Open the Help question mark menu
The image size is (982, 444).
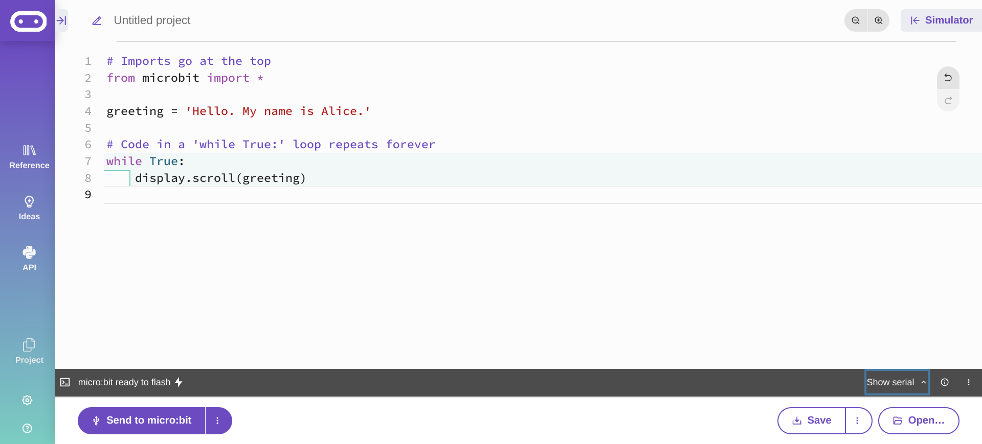(28, 428)
